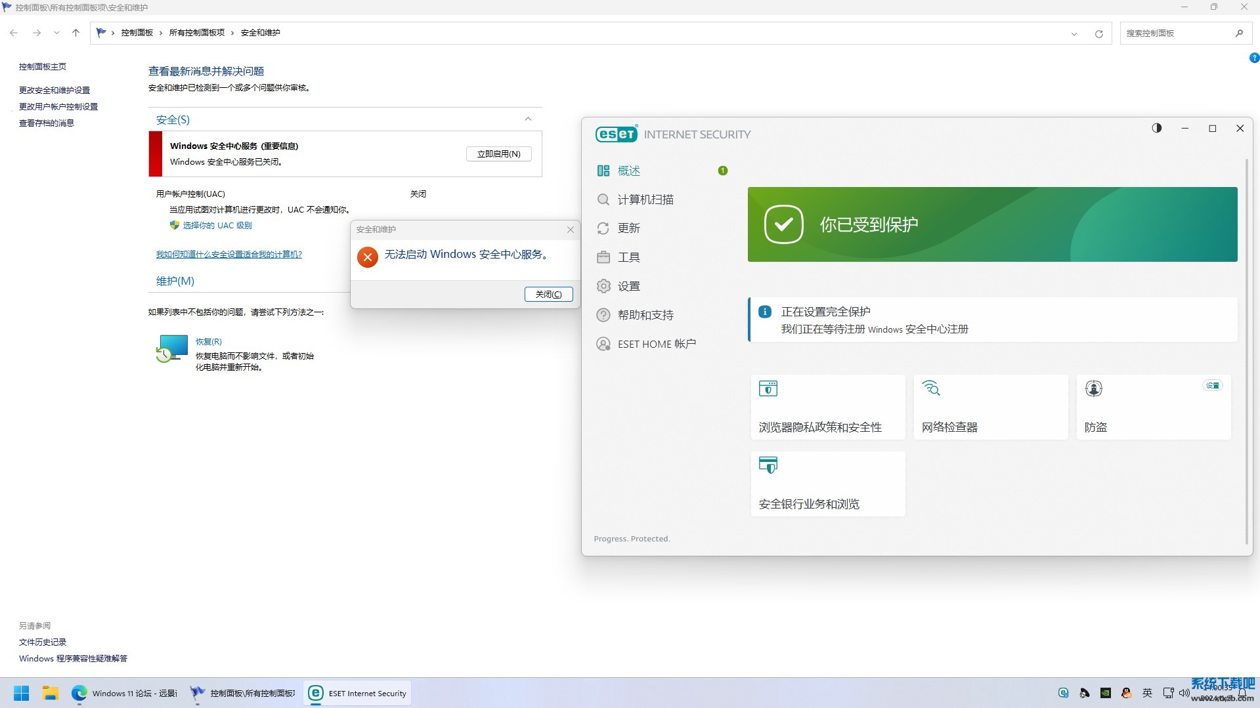The image size is (1260, 708).
Task: Launch 网络检查器 from the overview tiles
Action: click(990, 407)
